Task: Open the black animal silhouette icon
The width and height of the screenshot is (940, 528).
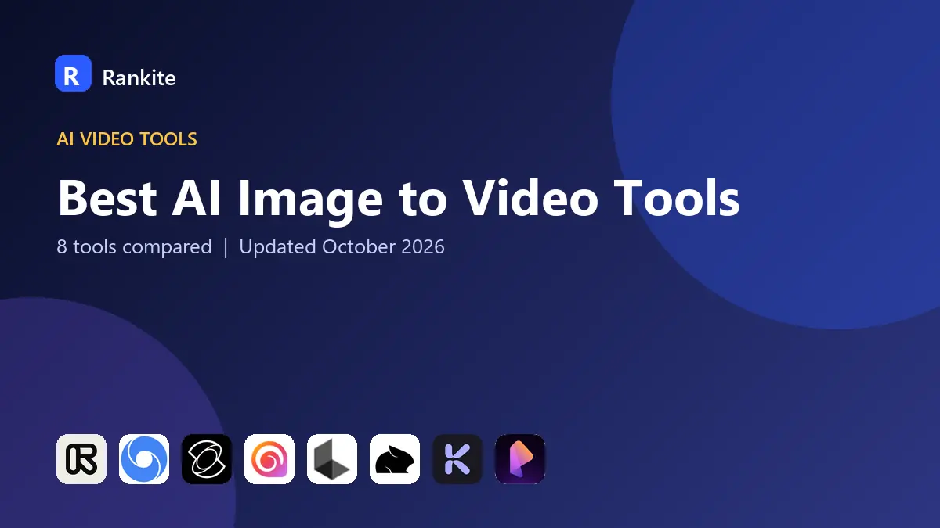Action: (395, 459)
